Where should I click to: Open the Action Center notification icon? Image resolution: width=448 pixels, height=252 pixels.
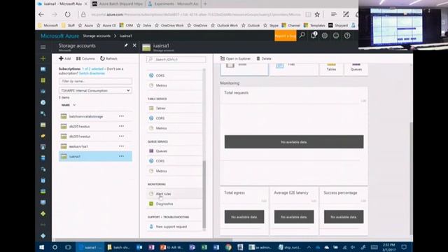(x=404, y=247)
